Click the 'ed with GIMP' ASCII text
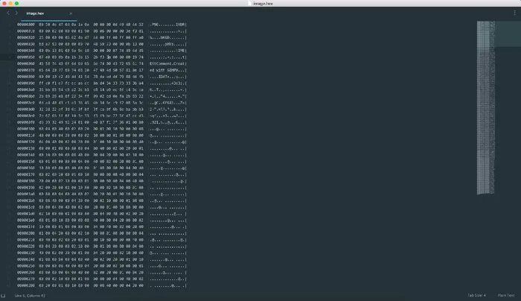Screen dimensions: 521x301 (x=163, y=70)
